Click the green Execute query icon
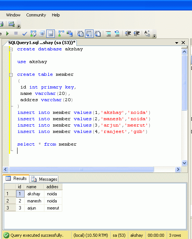 [7, 33]
